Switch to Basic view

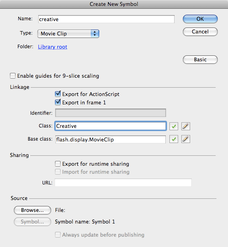coord(200,59)
